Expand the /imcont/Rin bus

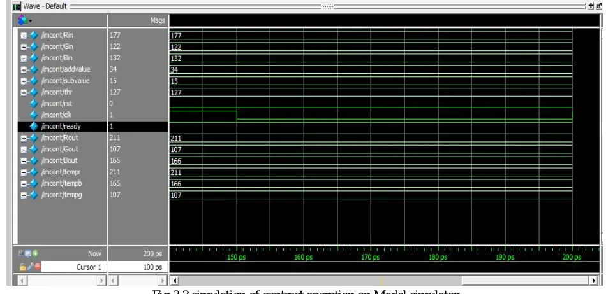coord(24,36)
